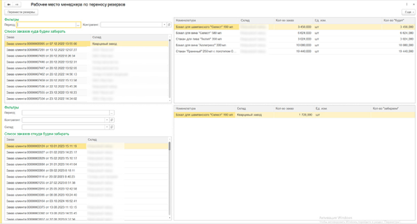Select order 00000007281 from 13.12.2022
This screenshot has width=417, height=224.
click(86, 50)
